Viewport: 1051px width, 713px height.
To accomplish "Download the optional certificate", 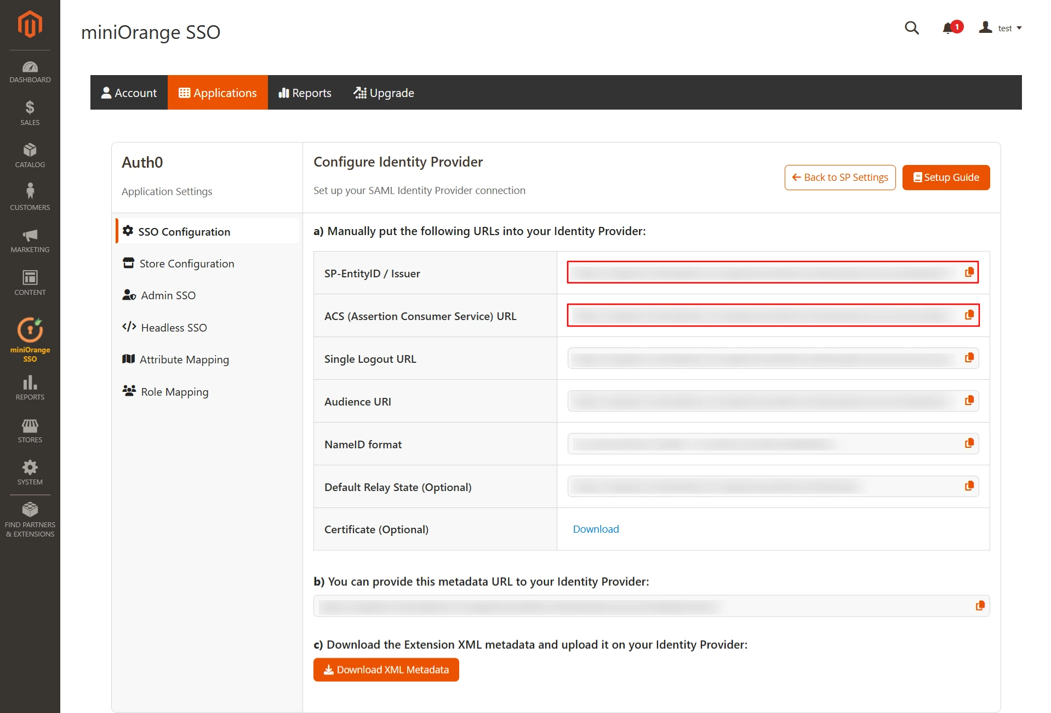I will [x=595, y=529].
